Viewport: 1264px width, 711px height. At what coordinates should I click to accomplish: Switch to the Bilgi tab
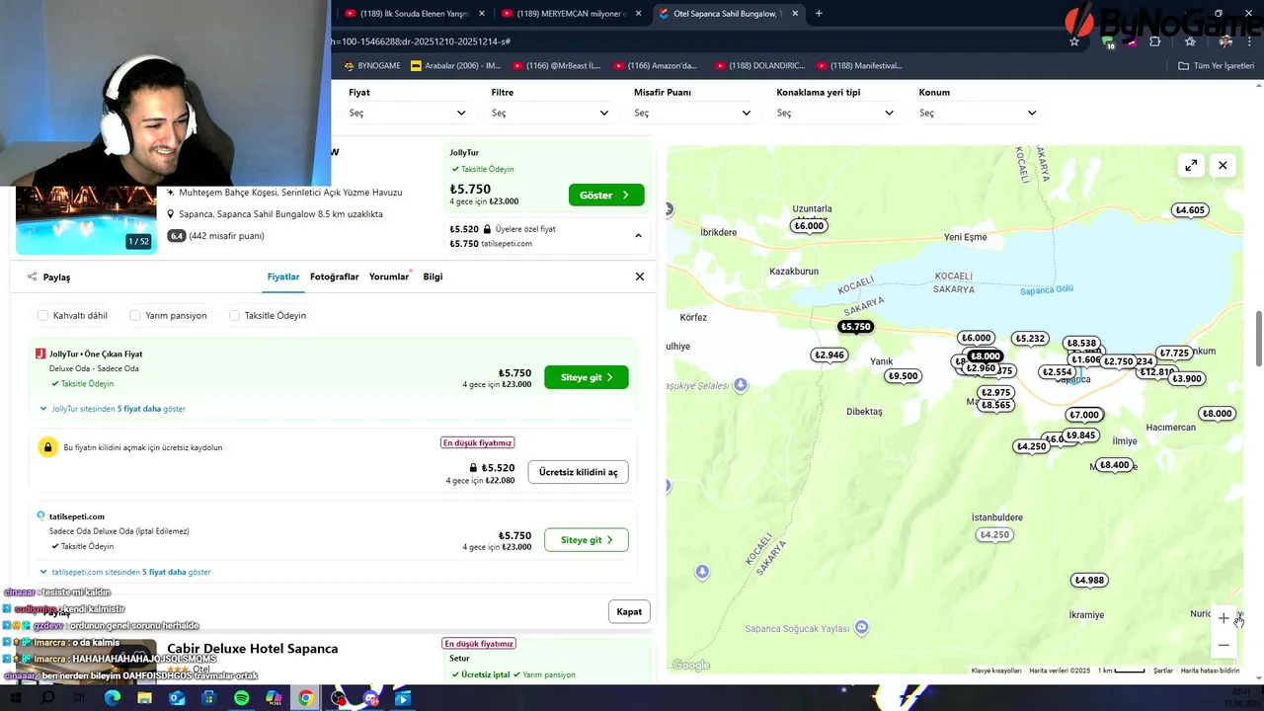[x=433, y=276]
